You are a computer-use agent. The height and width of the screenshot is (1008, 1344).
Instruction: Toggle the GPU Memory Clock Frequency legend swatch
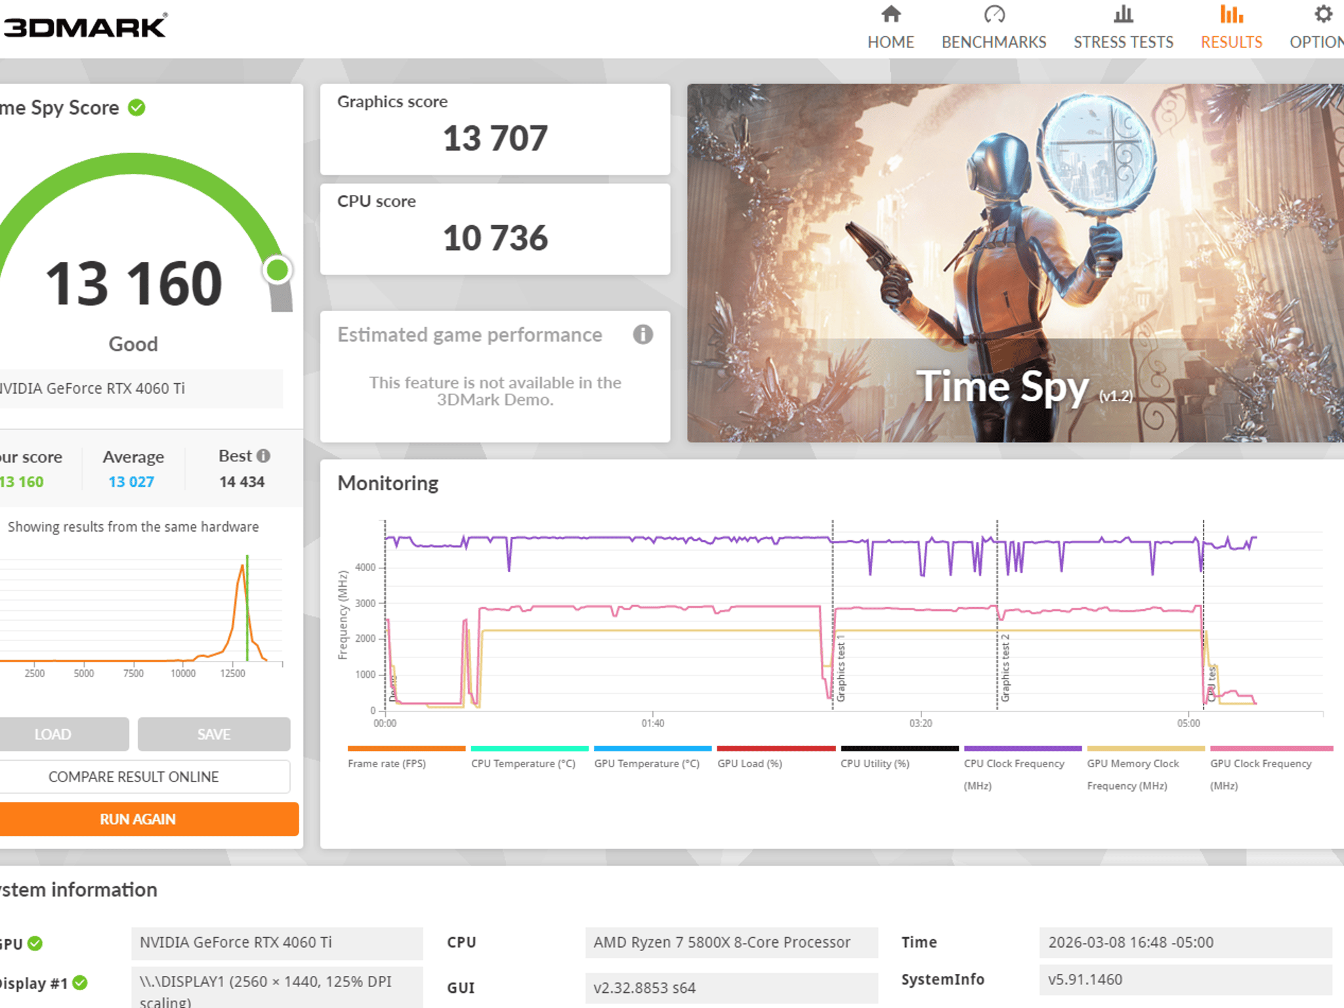point(1146,749)
